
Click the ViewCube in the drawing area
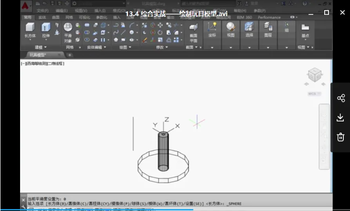pos(315,75)
